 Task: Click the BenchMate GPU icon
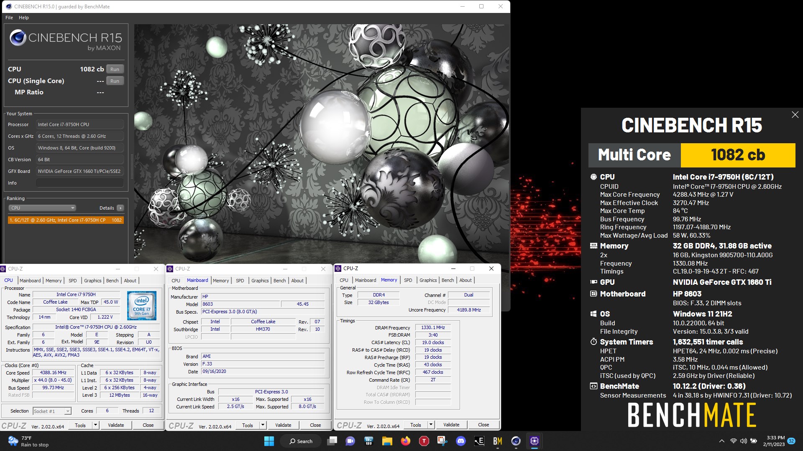[x=593, y=282]
